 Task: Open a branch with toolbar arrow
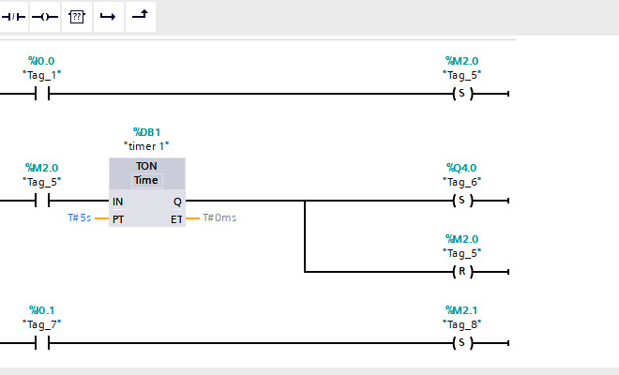pyautogui.click(x=108, y=17)
